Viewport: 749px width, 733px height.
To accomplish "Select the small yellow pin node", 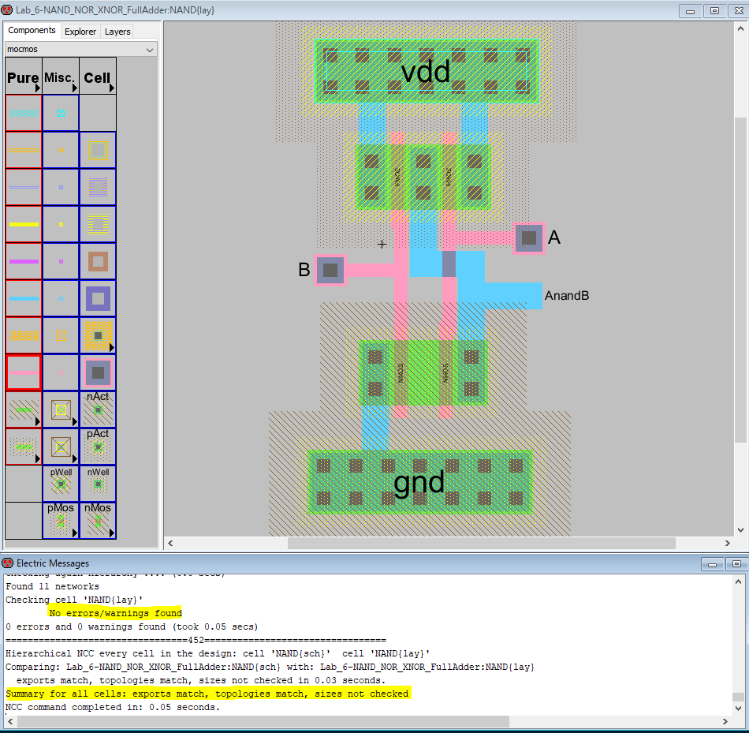I will point(61,224).
